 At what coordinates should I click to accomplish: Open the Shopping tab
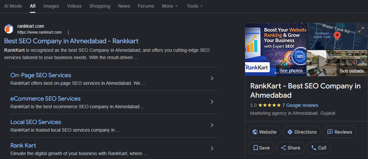pyautogui.click(x=100, y=6)
